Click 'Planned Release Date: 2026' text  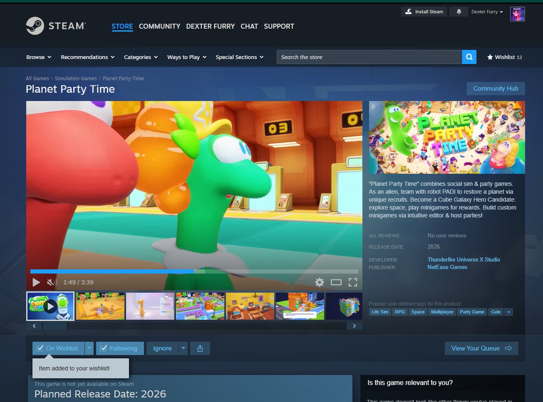click(100, 394)
